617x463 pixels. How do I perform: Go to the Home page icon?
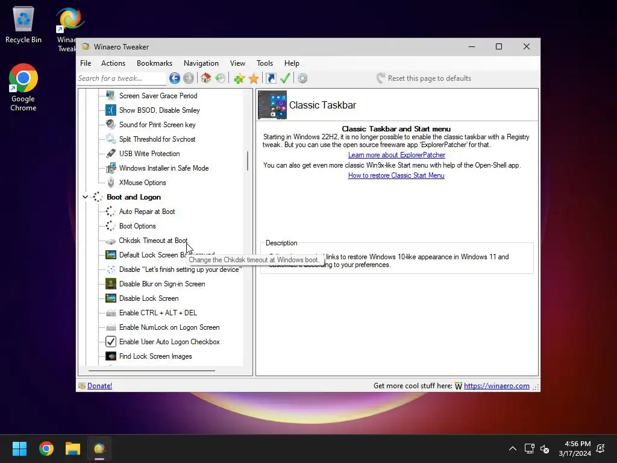point(206,78)
